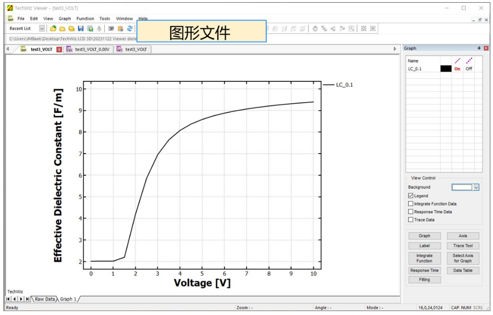Click the Open file folder icon with arrow

[x=53, y=29]
